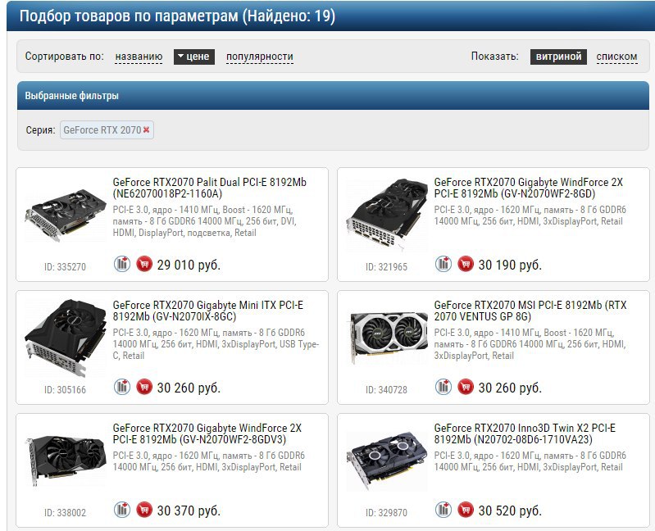Toggle sort by цене
This screenshot has height=531, width=655.
point(194,57)
